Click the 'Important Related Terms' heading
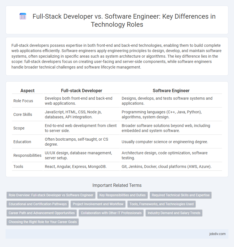Viewport: 234px width, 247px height. (x=117, y=185)
